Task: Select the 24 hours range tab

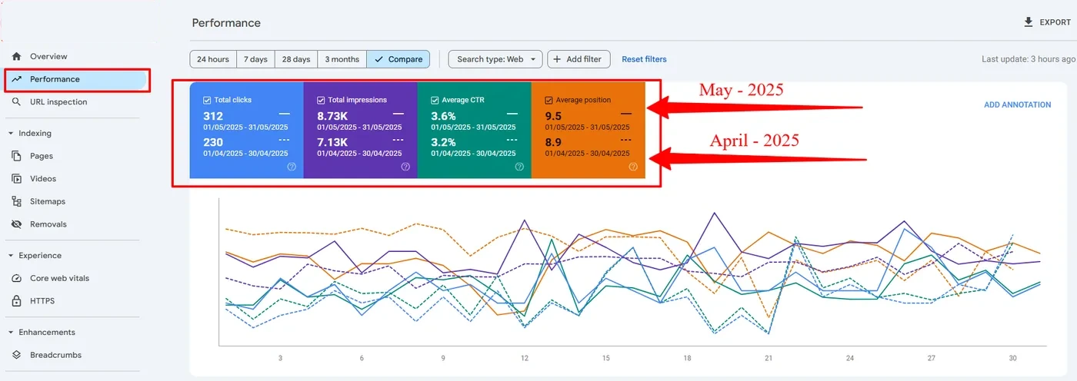Action: [213, 59]
